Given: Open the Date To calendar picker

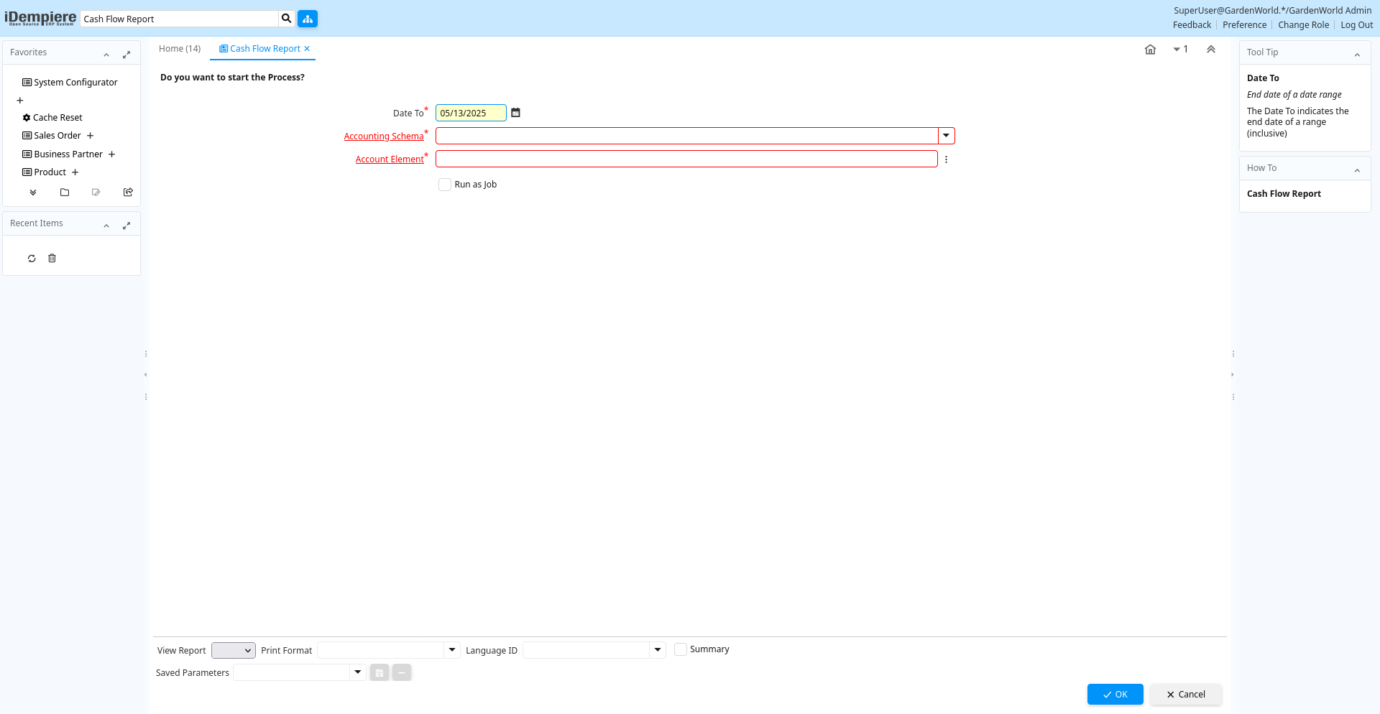Looking at the screenshot, I should pyautogui.click(x=515, y=113).
